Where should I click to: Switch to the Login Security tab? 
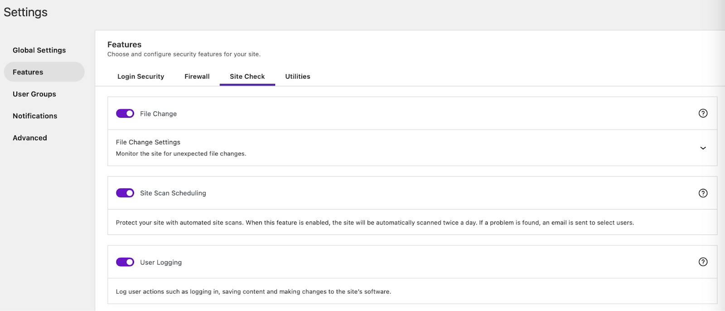(140, 76)
